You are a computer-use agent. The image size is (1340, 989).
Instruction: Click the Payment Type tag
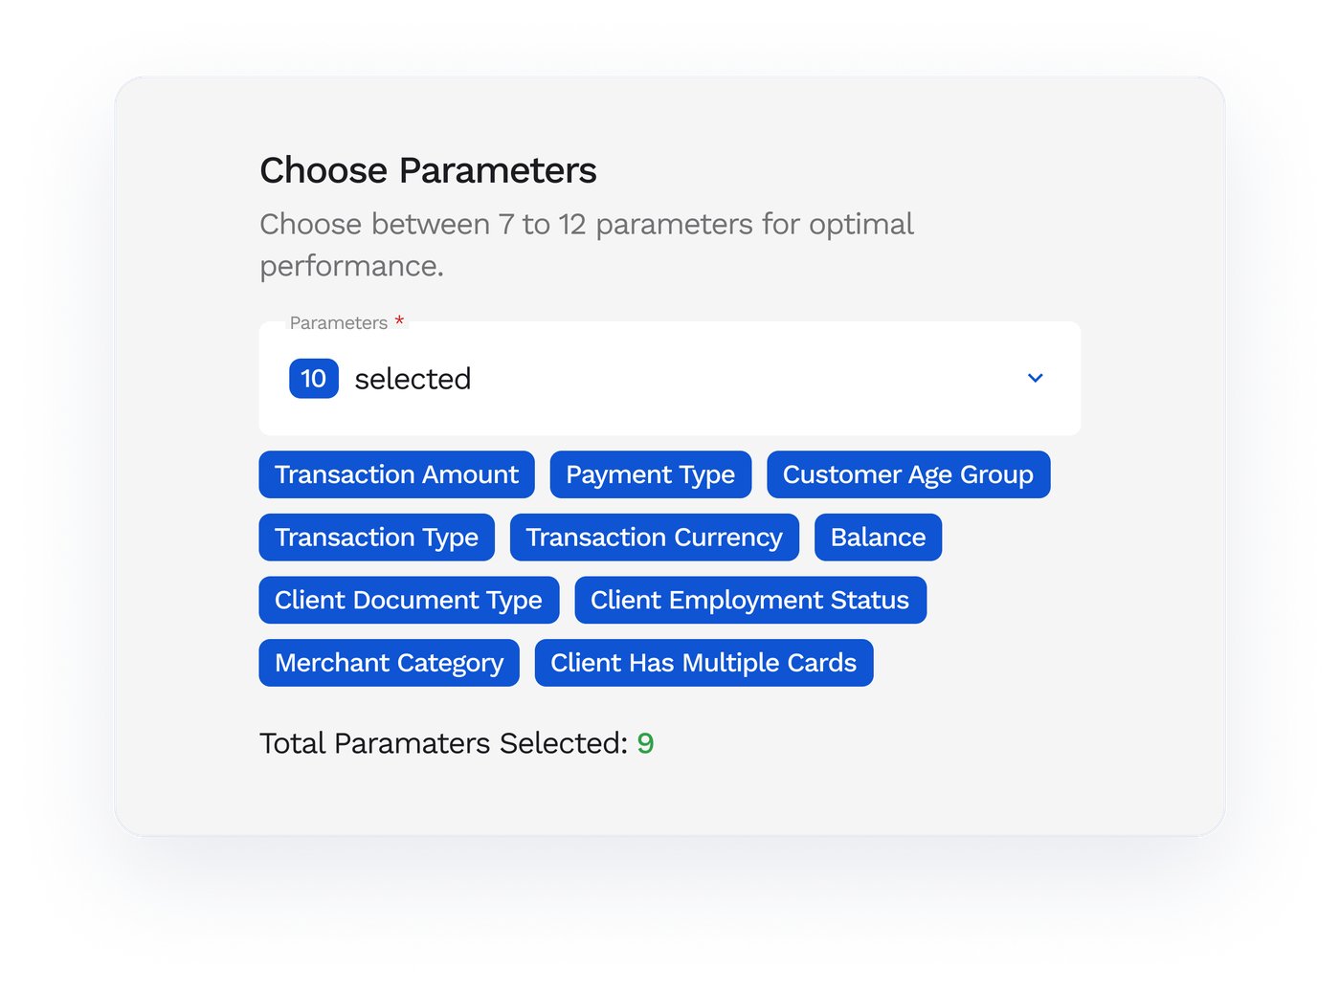651,474
